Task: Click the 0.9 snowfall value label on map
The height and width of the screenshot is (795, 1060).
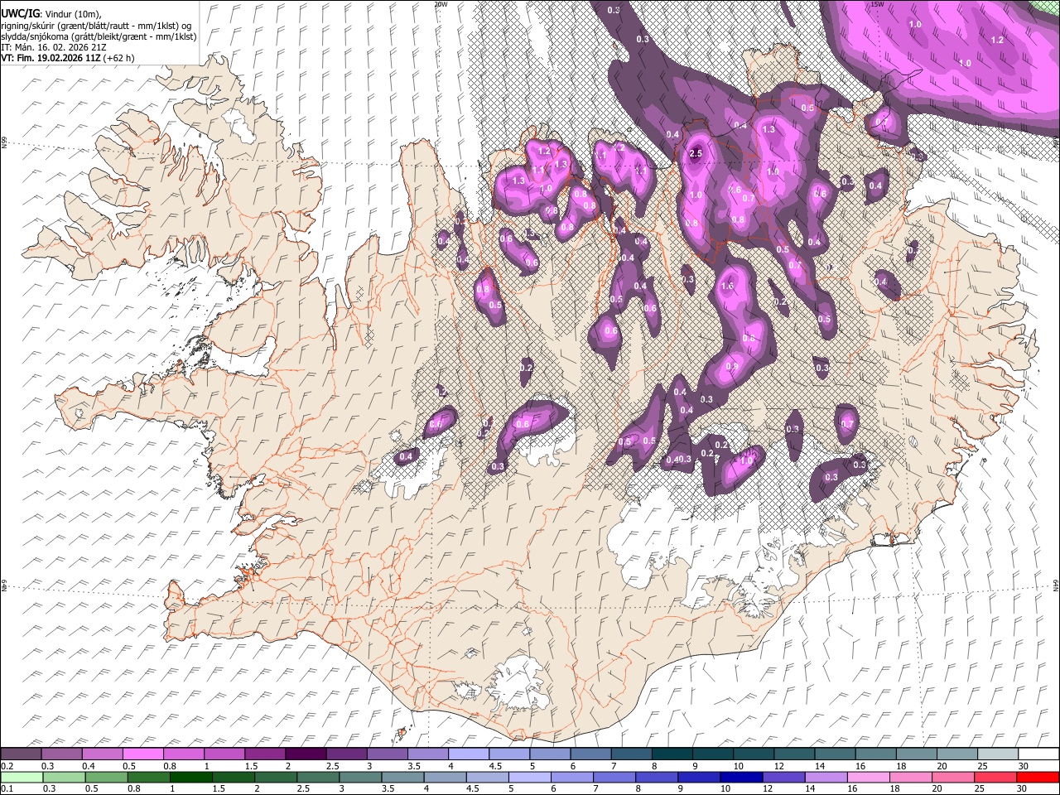Action: coord(732,367)
